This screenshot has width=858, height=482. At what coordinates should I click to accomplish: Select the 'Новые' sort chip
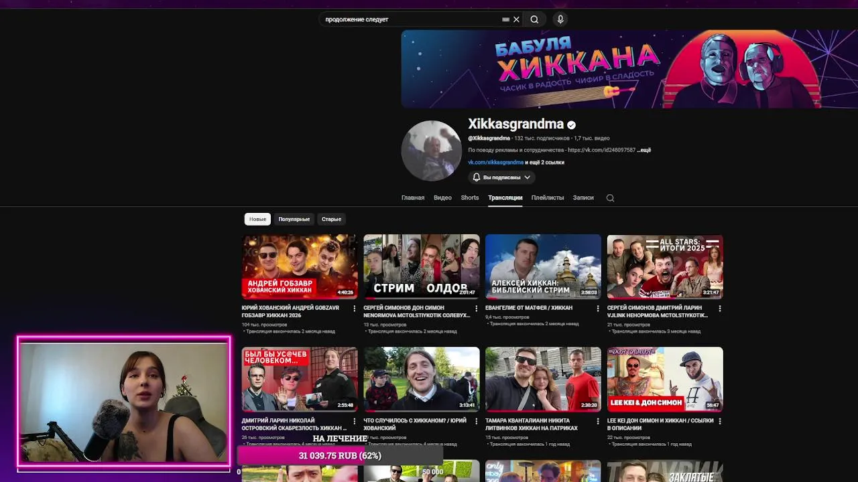coord(257,219)
